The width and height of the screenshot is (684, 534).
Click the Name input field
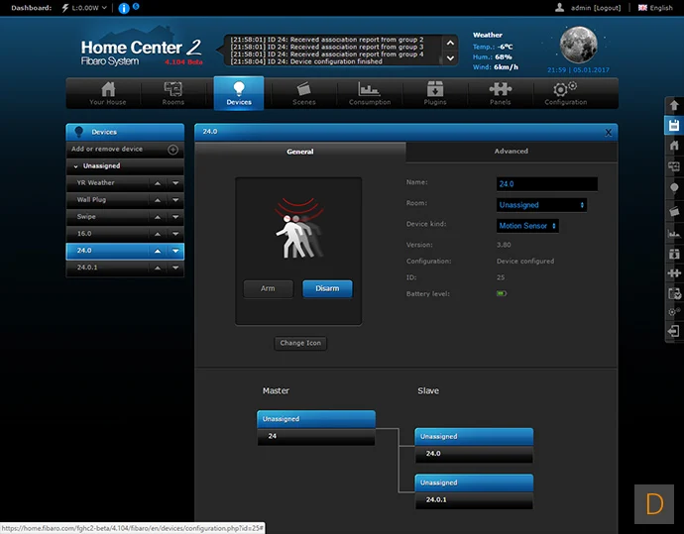[547, 184]
